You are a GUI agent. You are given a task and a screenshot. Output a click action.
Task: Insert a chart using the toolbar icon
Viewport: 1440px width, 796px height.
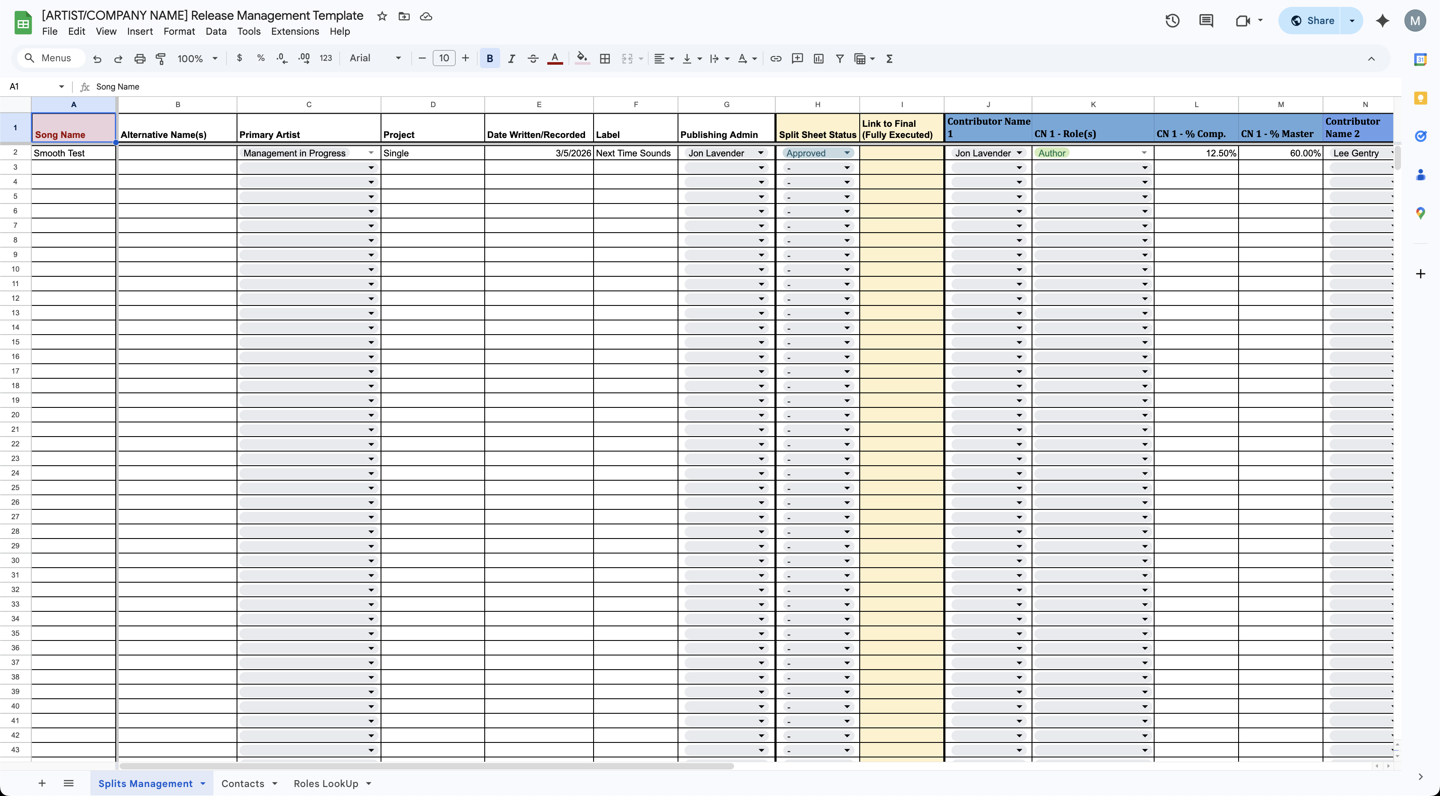coord(819,59)
